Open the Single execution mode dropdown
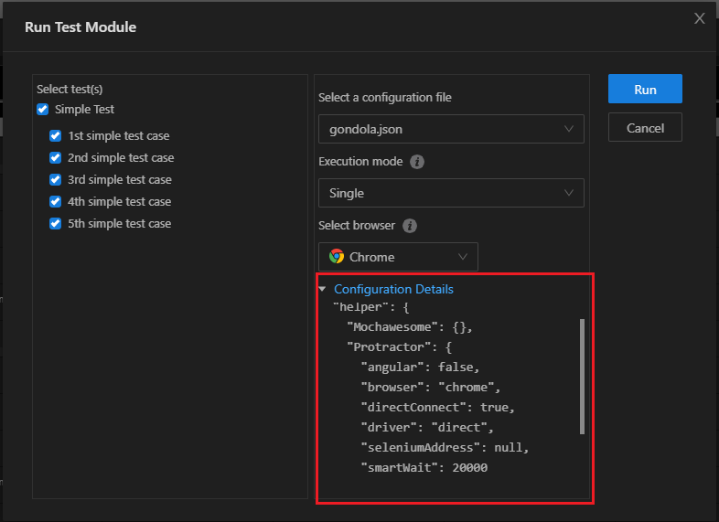The width and height of the screenshot is (719, 522). coord(451,193)
